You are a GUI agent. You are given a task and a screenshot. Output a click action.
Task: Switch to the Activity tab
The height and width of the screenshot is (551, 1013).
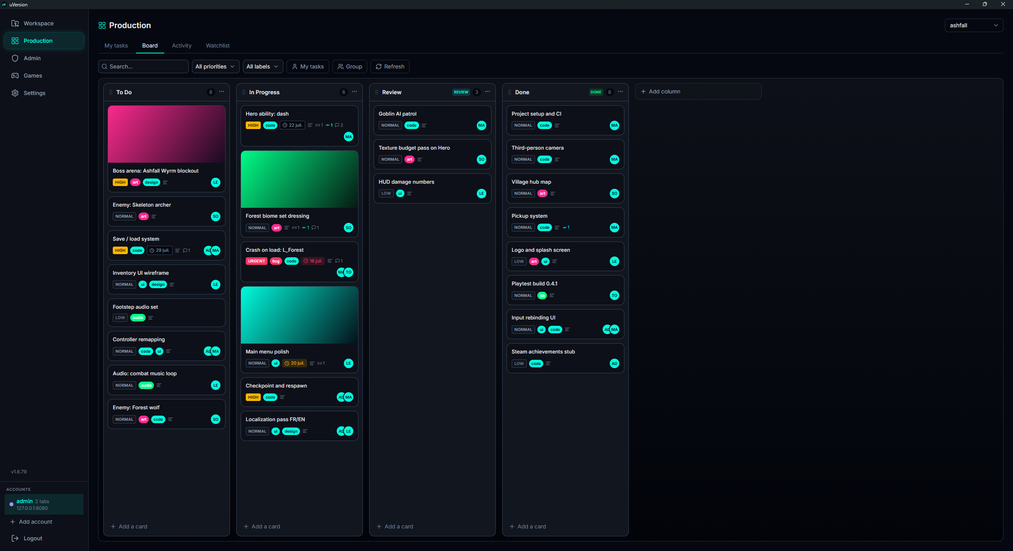(x=182, y=46)
